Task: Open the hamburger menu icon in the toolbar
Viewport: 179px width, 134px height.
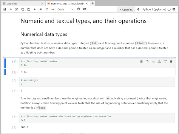Action: pos(174,9)
